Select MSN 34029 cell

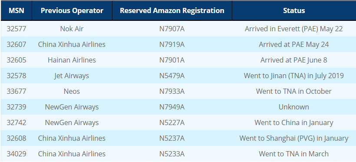click(16, 154)
